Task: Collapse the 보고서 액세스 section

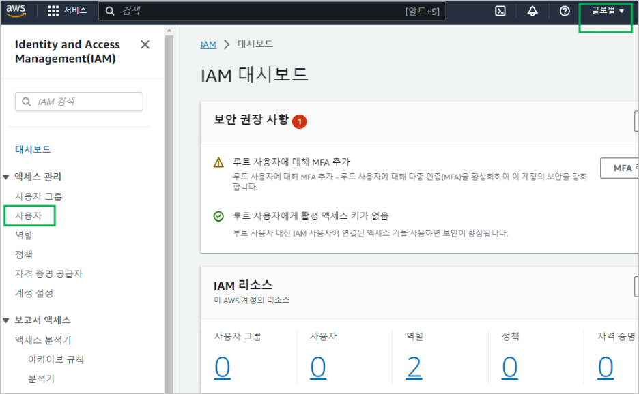Action: tap(5, 320)
